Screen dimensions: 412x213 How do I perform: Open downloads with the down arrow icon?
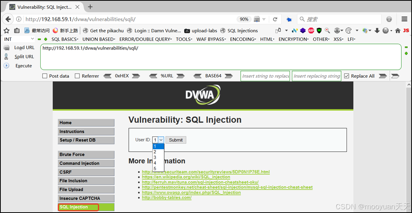pos(377,31)
